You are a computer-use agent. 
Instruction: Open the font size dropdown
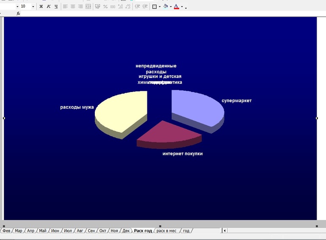33,6
